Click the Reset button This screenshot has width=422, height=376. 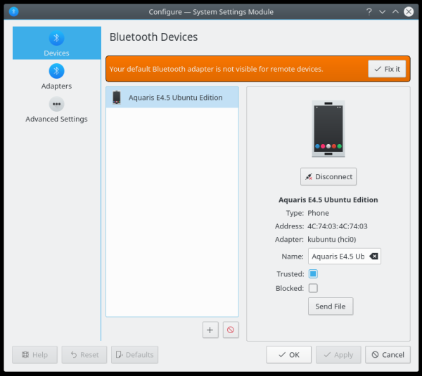pyautogui.click(x=84, y=355)
